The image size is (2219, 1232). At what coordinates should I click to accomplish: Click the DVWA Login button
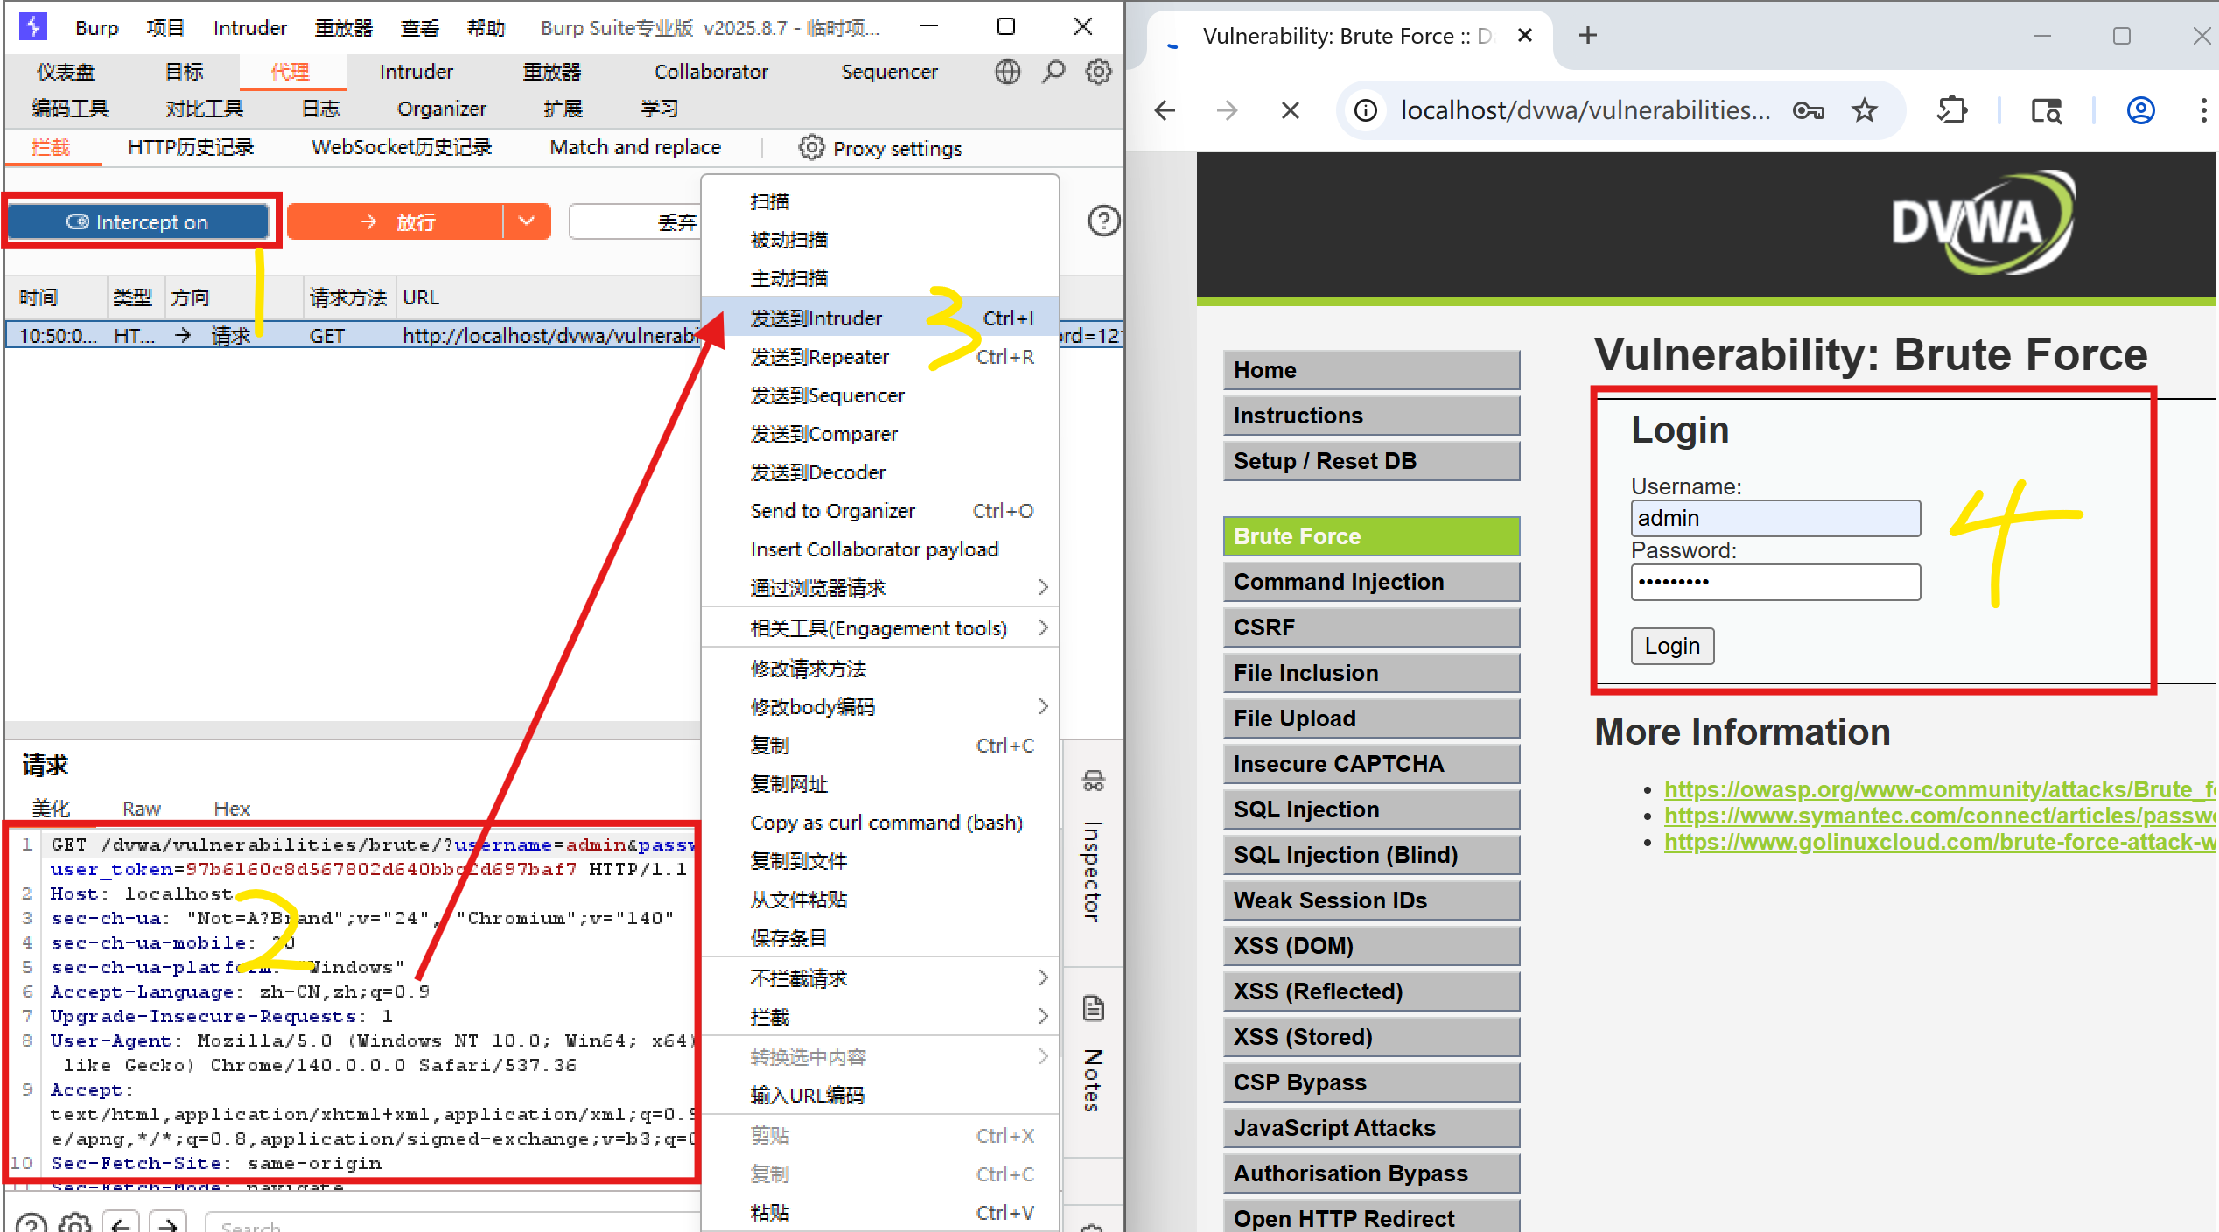[x=1671, y=646]
